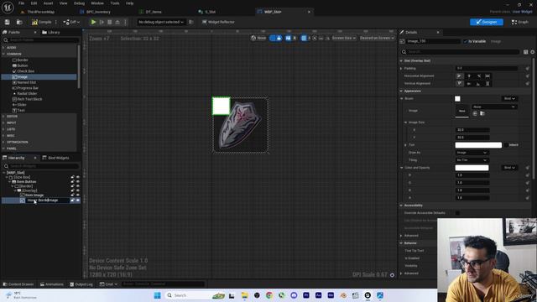Screen dimensions: 537x302
Task: Open the Tiling dropdown
Action: tap(472, 160)
